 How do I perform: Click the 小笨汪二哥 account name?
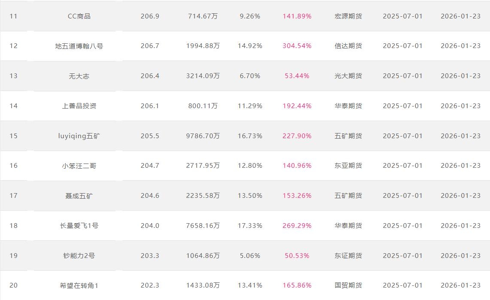tap(79, 166)
